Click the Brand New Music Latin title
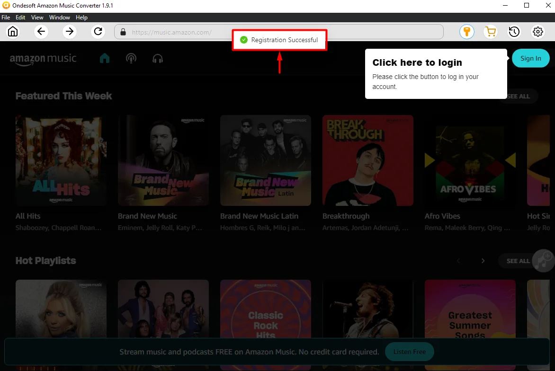 [x=259, y=216]
